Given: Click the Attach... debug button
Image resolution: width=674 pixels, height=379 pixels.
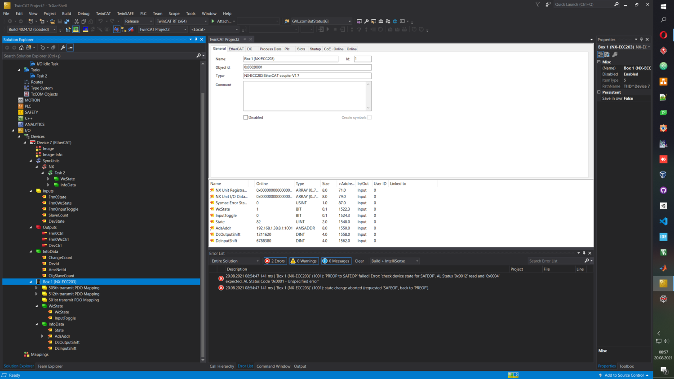Looking at the screenshot, I should (x=223, y=21).
